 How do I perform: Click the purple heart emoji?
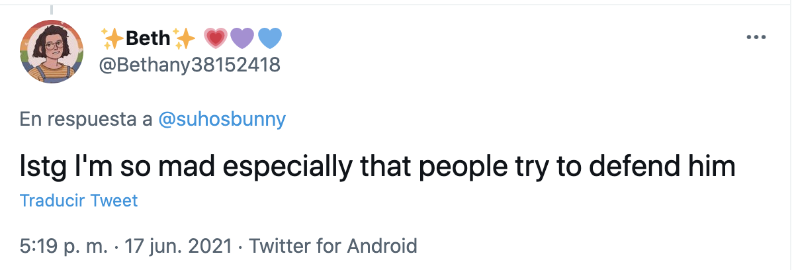coord(242,39)
